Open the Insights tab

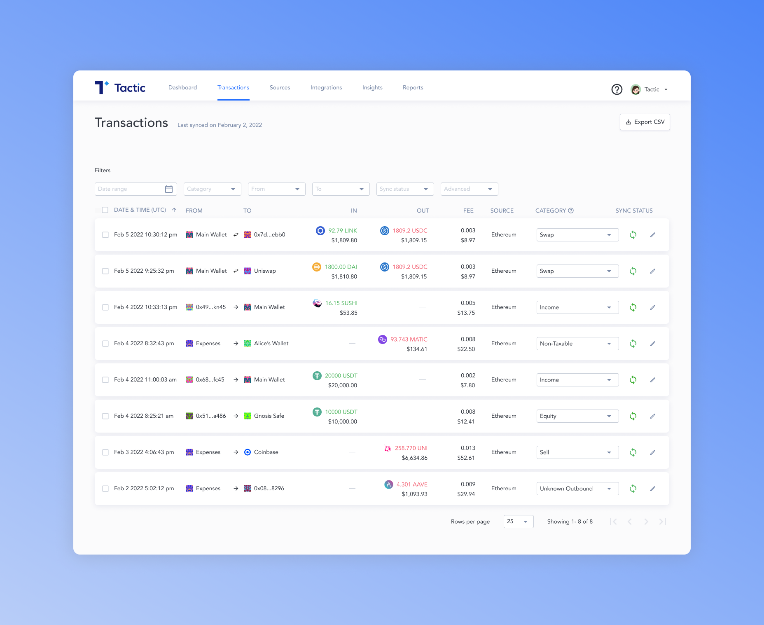pyautogui.click(x=372, y=88)
